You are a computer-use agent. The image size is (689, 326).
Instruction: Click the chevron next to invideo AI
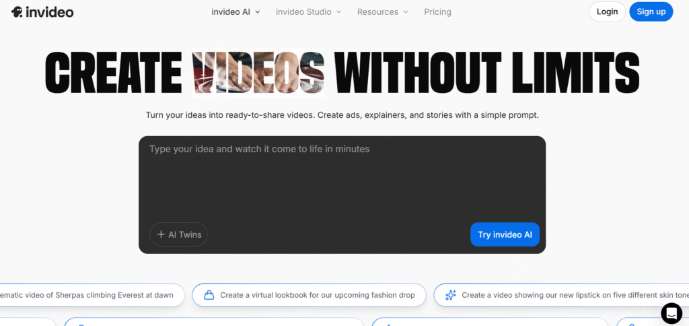point(258,12)
